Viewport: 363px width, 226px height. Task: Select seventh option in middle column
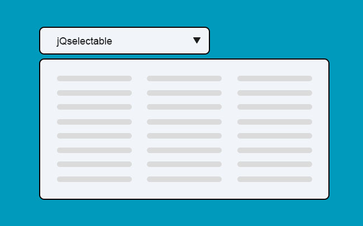[184, 164]
